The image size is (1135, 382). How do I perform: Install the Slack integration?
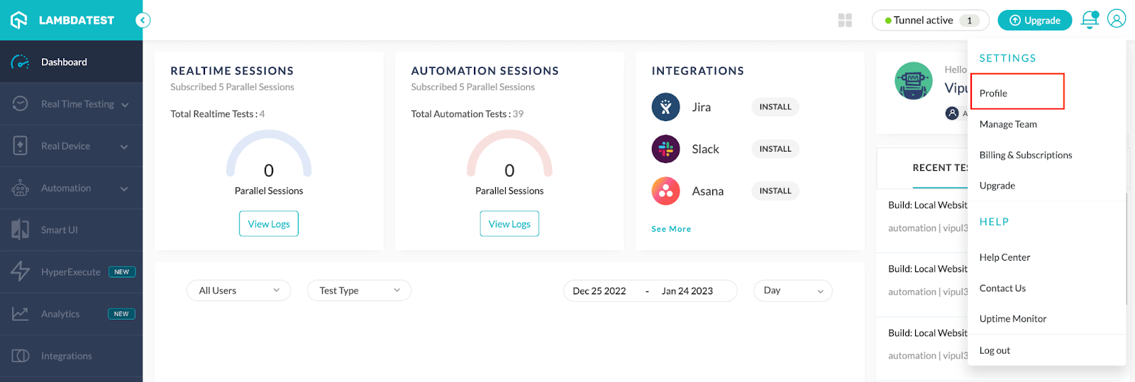pos(775,149)
